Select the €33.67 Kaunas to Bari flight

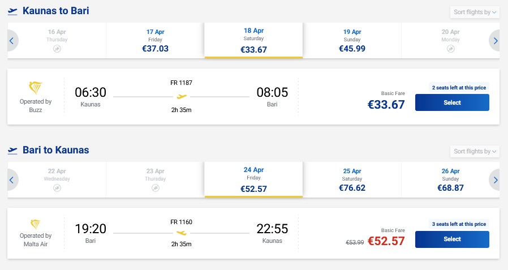[452, 102]
